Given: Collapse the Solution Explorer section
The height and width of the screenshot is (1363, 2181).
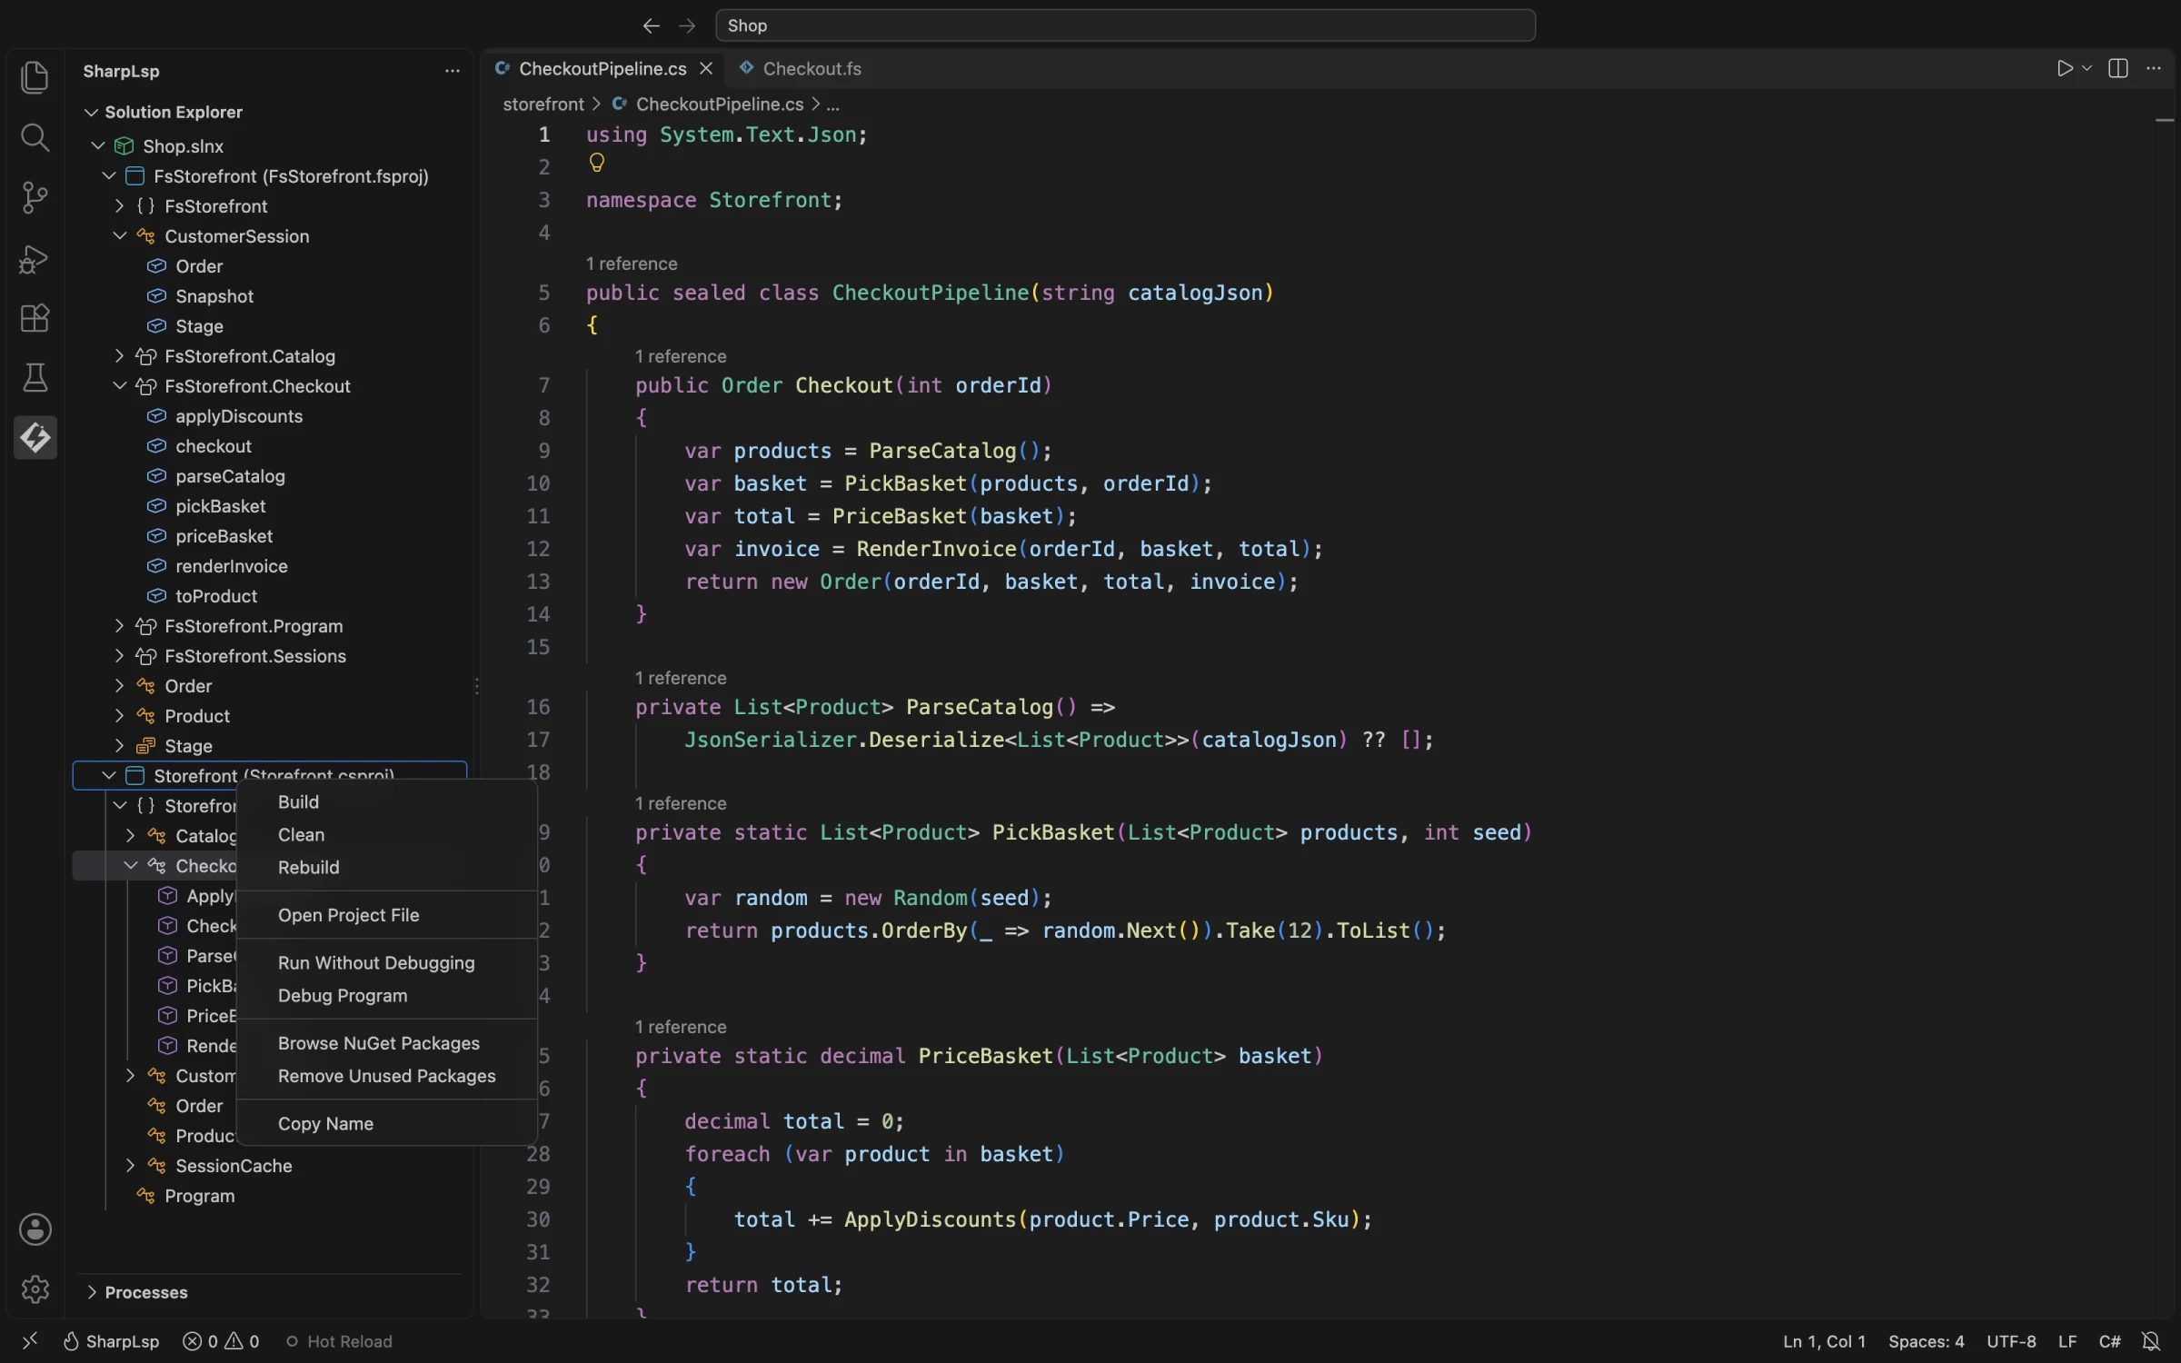Looking at the screenshot, I should pyautogui.click(x=91, y=112).
